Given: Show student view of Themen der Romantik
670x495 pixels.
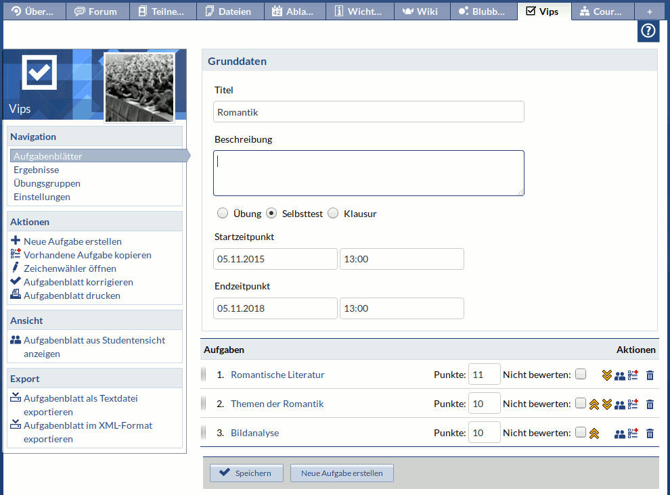Looking at the screenshot, I should point(620,404).
